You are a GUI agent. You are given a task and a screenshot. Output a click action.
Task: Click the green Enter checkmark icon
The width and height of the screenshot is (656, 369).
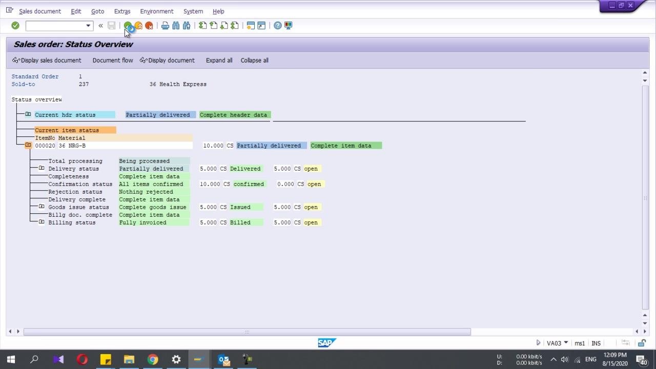pos(15,26)
